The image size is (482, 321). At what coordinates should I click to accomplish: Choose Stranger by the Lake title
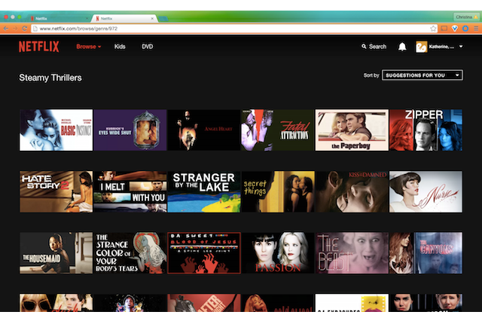click(203, 191)
